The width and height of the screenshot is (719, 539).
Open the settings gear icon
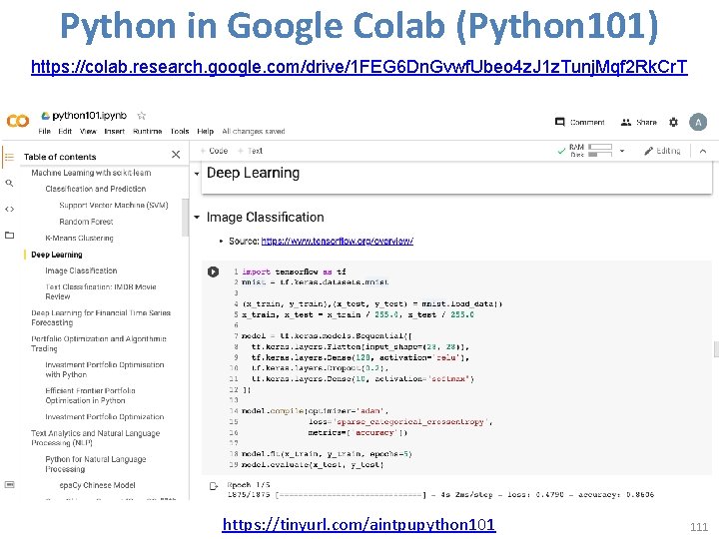click(673, 122)
